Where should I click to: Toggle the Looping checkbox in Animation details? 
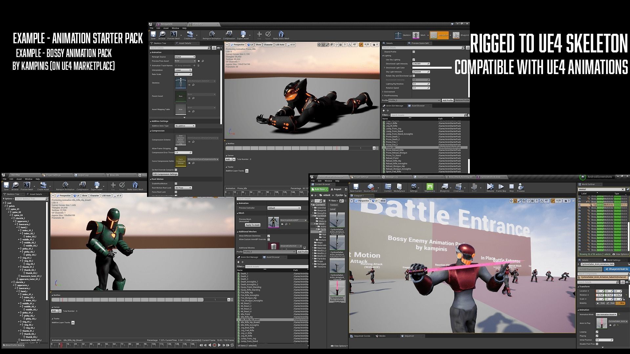click(597, 332)
